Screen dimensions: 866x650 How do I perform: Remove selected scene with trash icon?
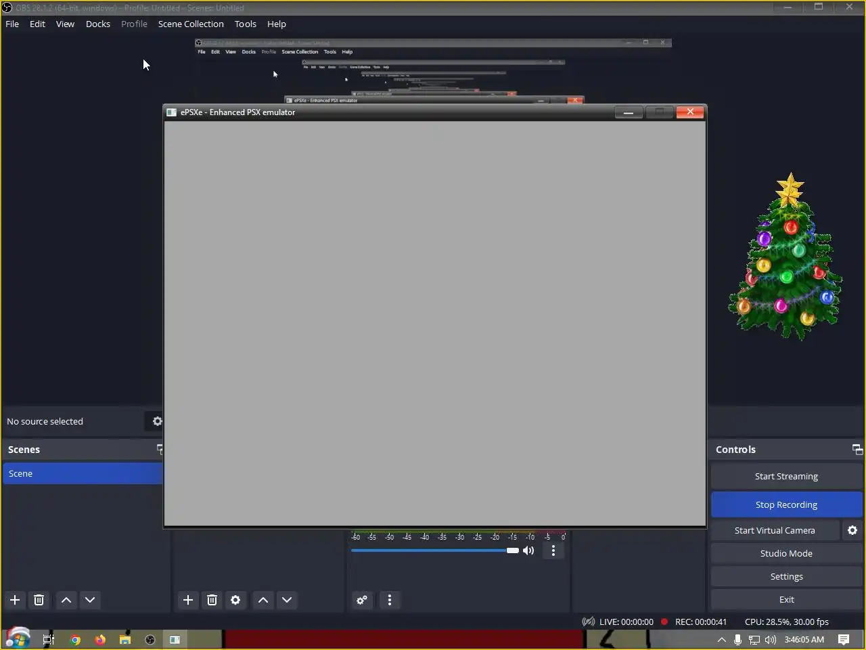coord(39,600)
